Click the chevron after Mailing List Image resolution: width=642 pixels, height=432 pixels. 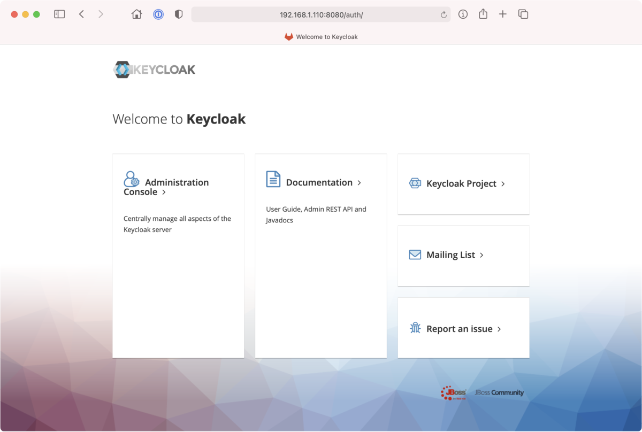pos(481,255)
